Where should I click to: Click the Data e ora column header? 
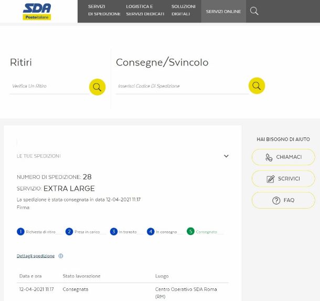30,276
